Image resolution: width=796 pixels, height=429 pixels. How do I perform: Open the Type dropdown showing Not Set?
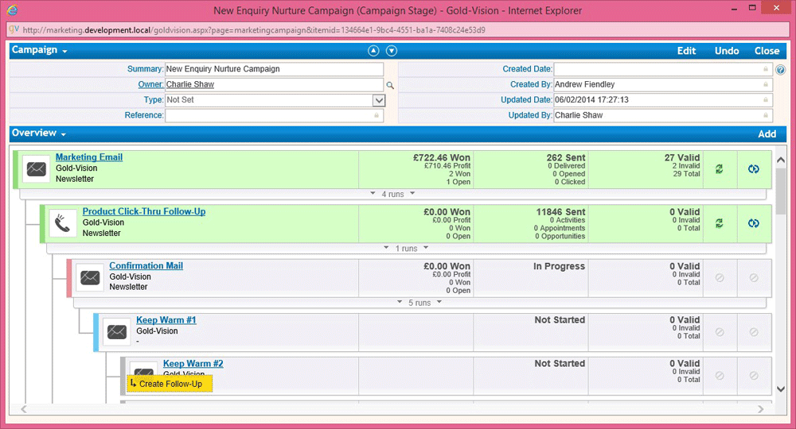pyautogui.click(x=378, y=100)
